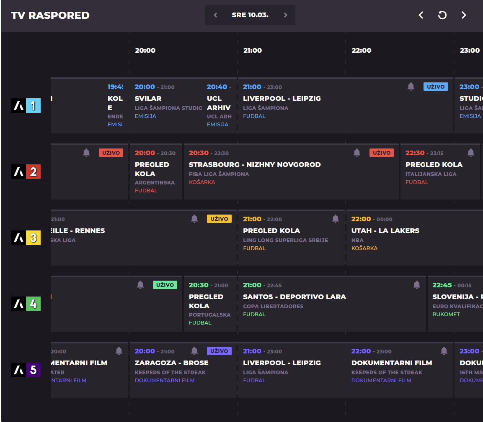
Task: Open Liverpool - Leipzig on channel 1
Action: pyautogui.click(x=345, y=106)
